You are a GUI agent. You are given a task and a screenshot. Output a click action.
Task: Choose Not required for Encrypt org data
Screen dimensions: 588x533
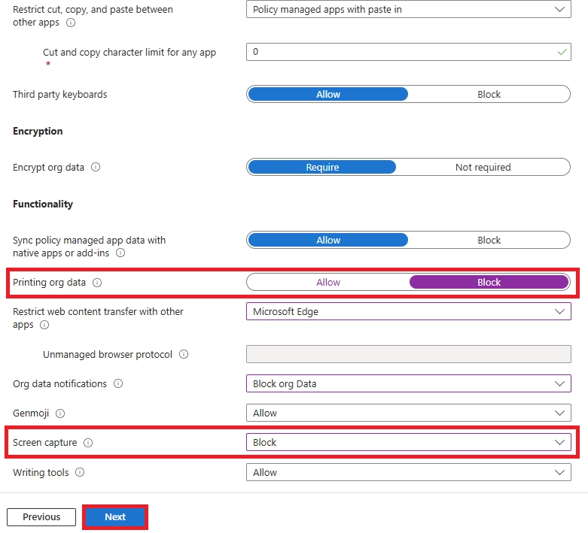483,167
